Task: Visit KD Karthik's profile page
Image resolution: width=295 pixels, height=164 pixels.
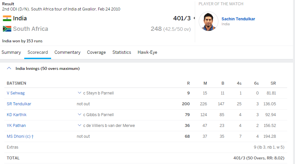Action: pyautogui.click(x=17, y=115)
